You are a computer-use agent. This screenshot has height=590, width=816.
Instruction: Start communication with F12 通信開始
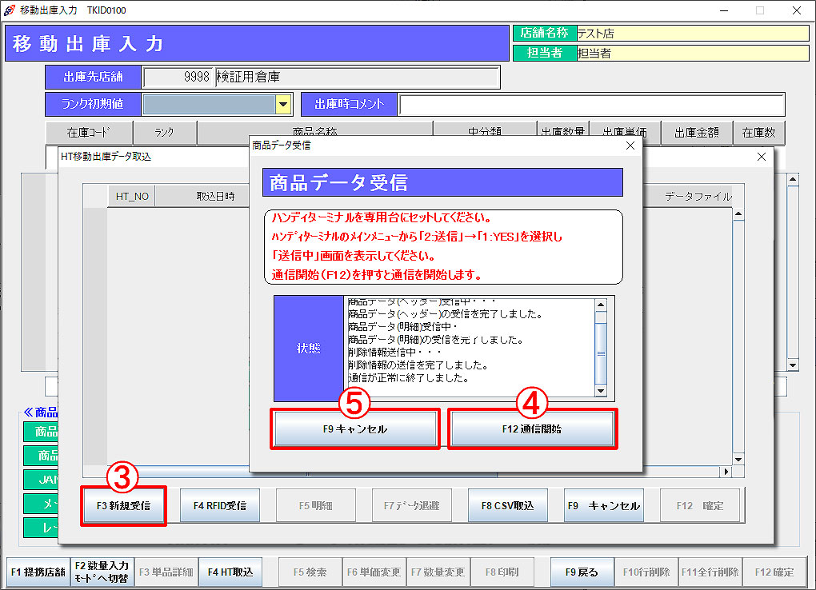pos(534,429)
